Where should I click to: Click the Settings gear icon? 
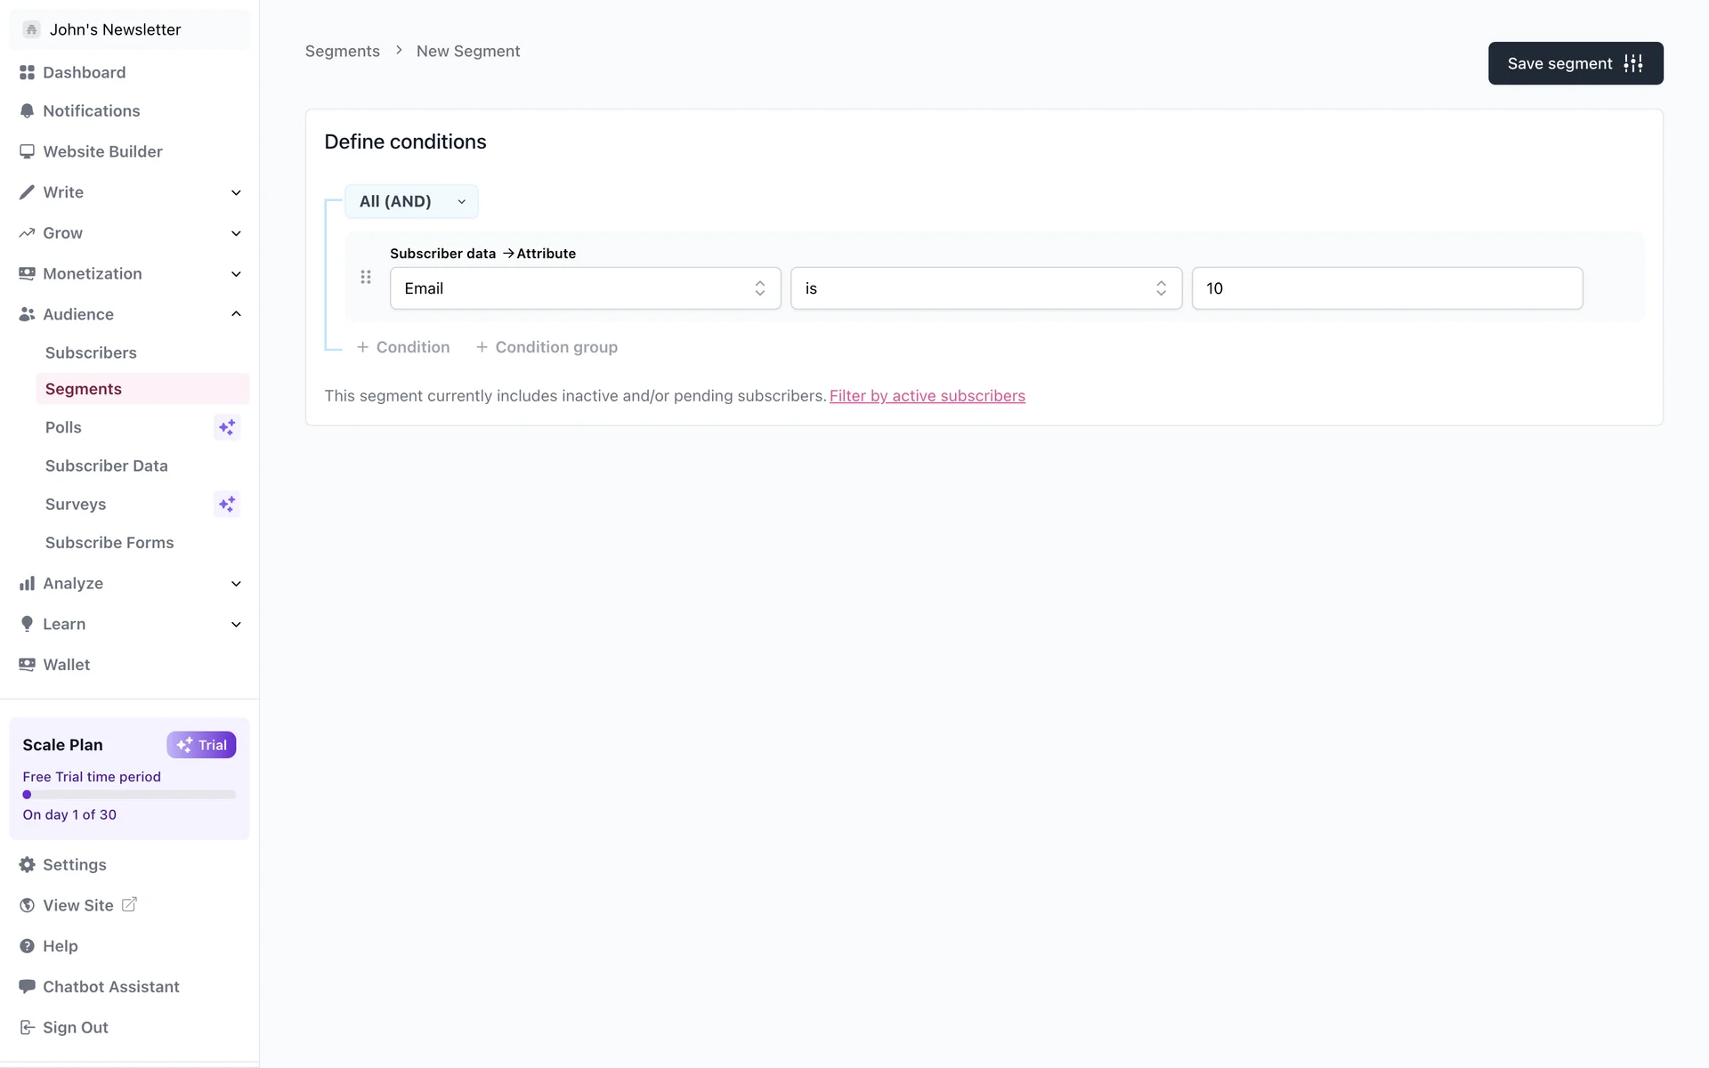coord(27,864)
